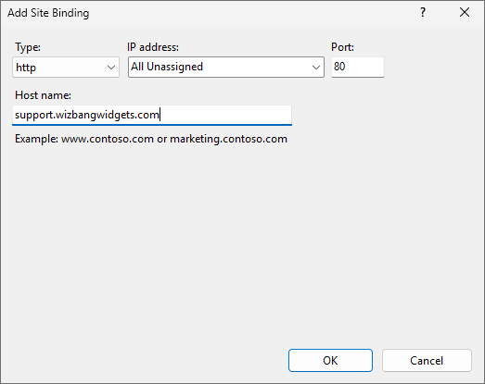Click the Add Site Binding title text
The width and height of the screenshot is (485, 384).
(48, 13)
